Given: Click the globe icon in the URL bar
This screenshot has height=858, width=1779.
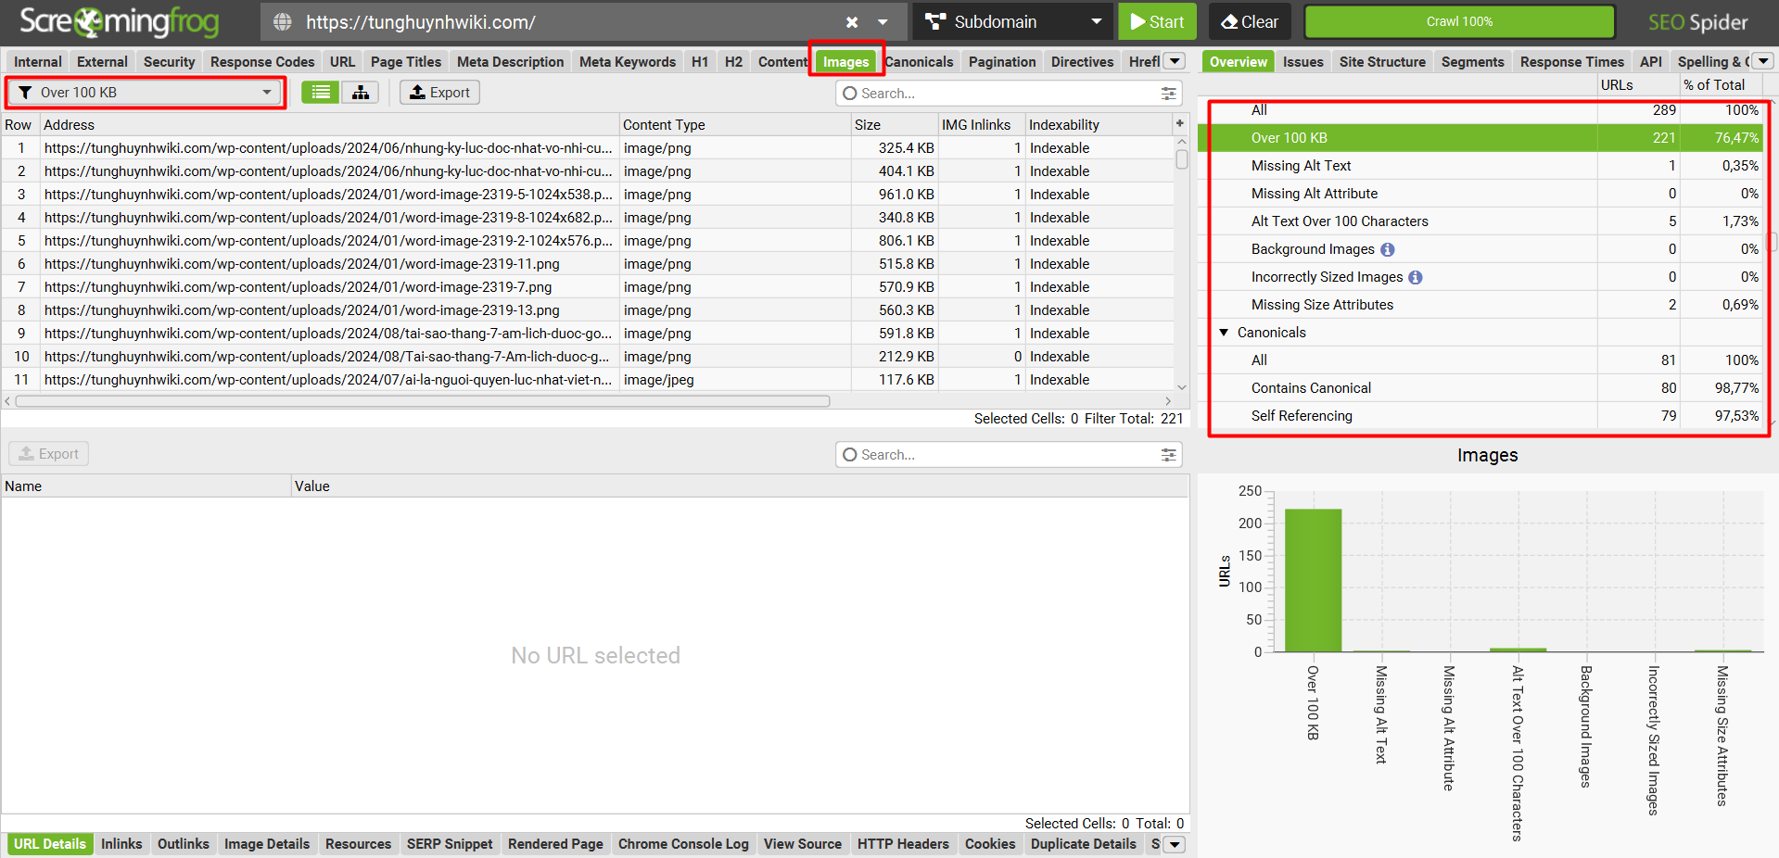Looking at the screenshot, I should coord(283,22).
